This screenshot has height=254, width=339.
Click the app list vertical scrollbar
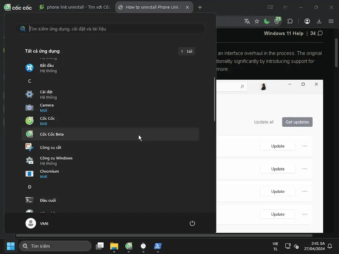point(215,99)
